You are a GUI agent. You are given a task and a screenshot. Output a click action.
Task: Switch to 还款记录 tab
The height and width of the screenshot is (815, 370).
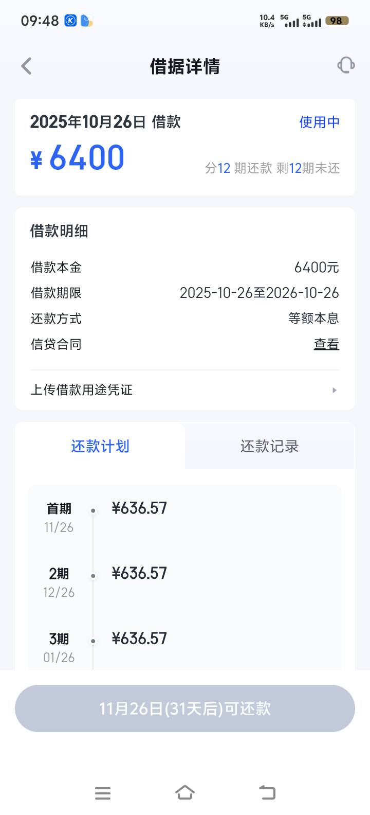click(x=269, y=446)
